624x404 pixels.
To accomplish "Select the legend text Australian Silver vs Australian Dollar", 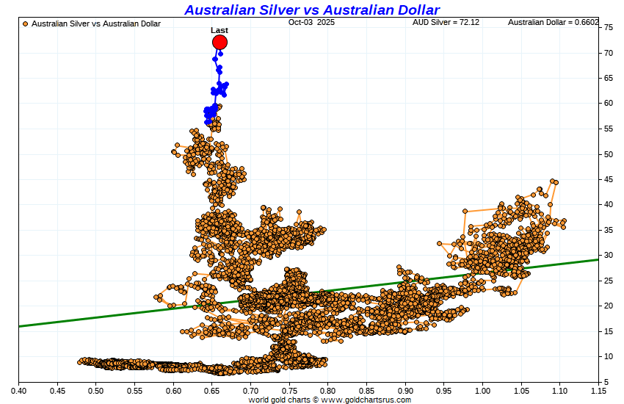I will (x=95, y=24).
